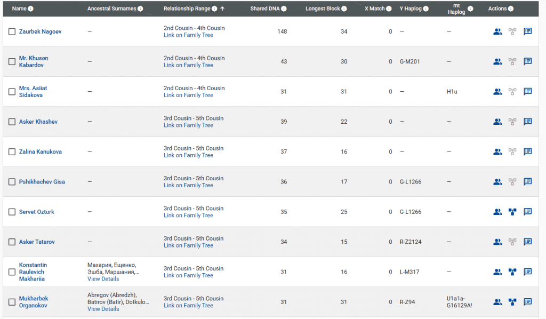546x319 pixels.
Task: Click info icon next to Shared DNA header
Action: pyautogui.click(x=284, y=9)
